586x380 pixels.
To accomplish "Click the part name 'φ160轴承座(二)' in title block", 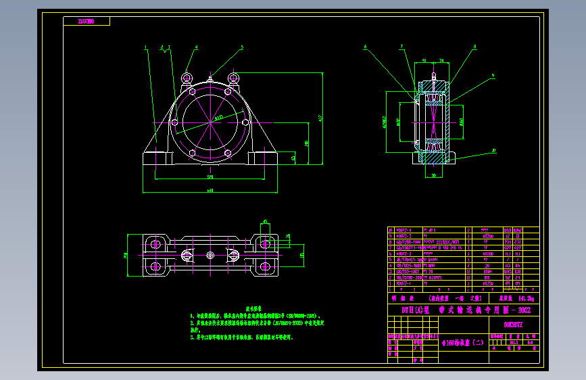I will click(463, 343).
